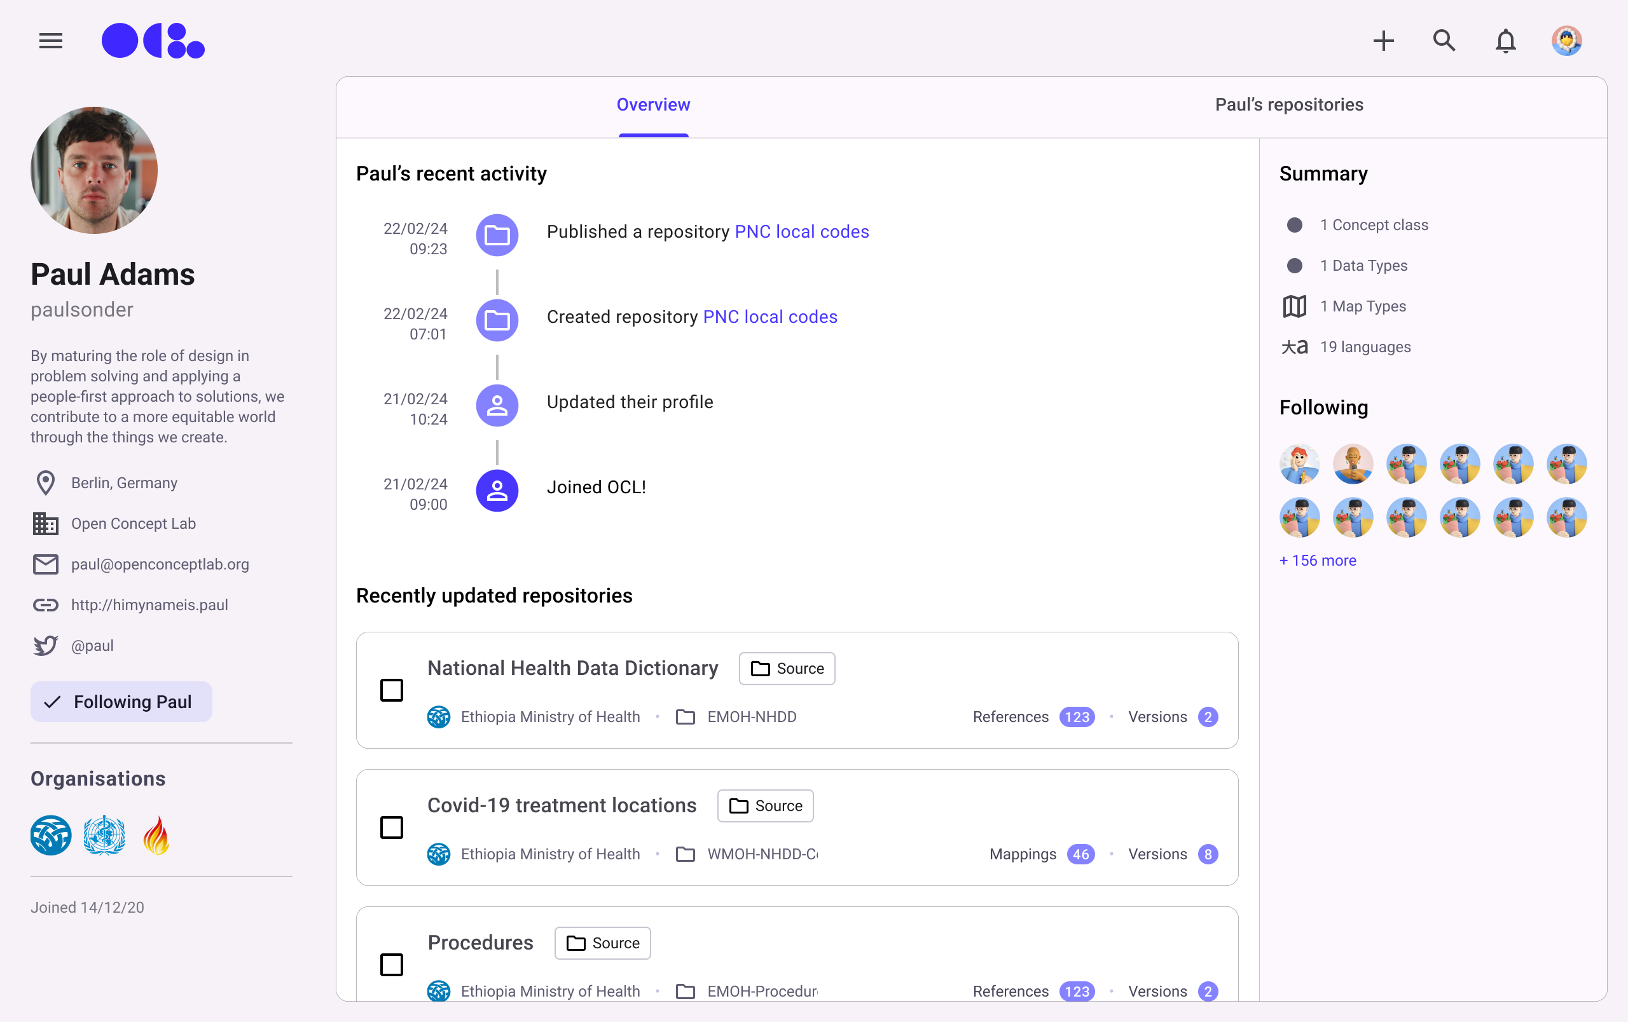This screenshot has height=1022, width=1628.
Task: Click Source tag on Covid-19 treatment locations
Action: pos(765,806)
